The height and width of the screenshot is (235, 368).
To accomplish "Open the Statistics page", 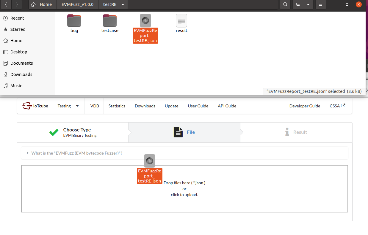I will click(117, 106).
